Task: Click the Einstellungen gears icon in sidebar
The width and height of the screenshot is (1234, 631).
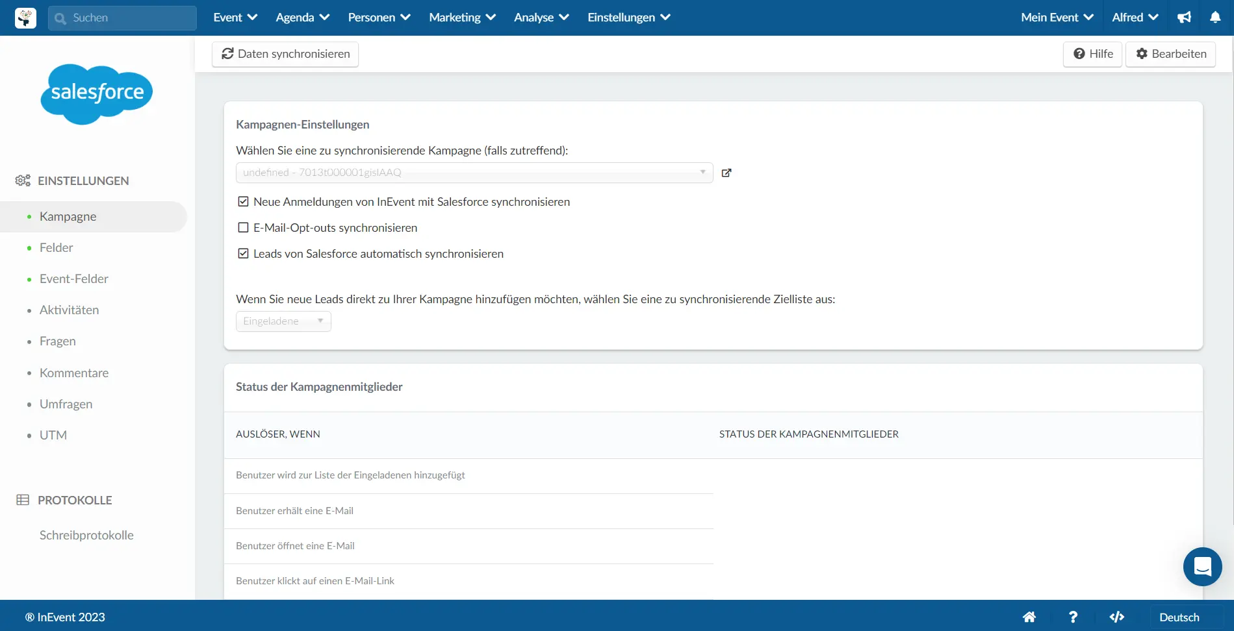Action: [23, 180]
